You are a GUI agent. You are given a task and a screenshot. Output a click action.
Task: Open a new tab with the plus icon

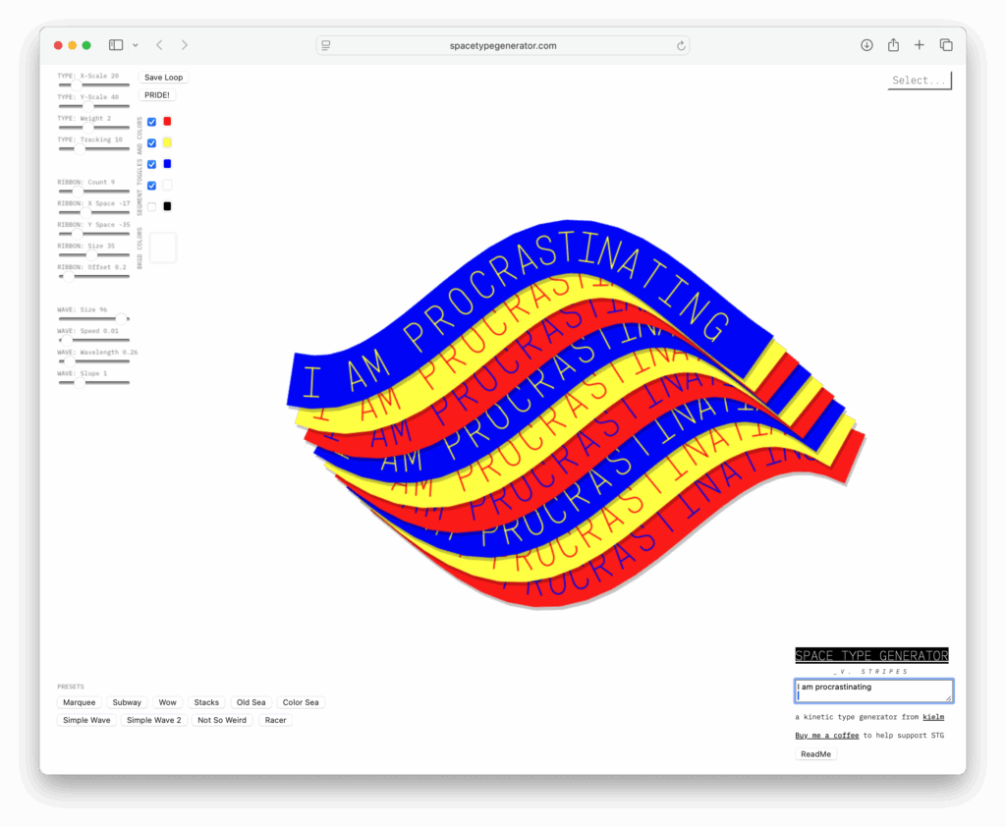920,45
